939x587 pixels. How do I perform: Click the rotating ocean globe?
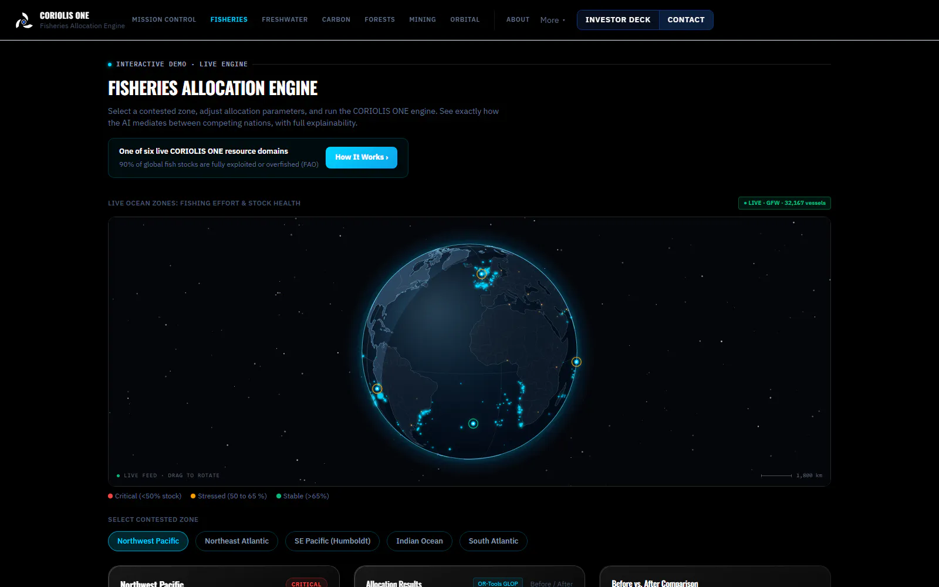point(469,351)
